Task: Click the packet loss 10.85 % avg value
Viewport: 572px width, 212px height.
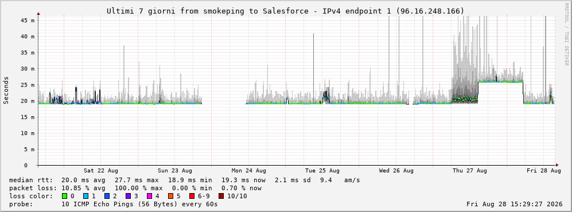Action: pyautogui.click(x=84, y=189)
